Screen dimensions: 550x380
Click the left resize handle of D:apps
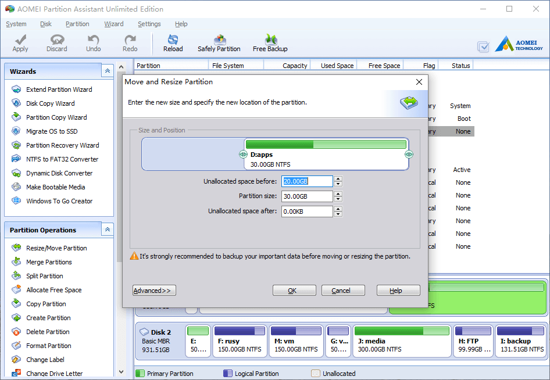[242, 154]
